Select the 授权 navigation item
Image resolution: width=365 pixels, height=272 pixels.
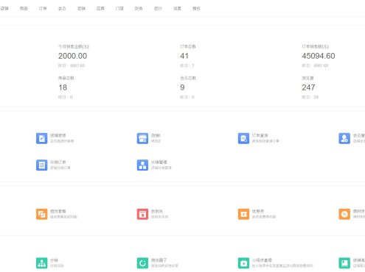[196, 8]
